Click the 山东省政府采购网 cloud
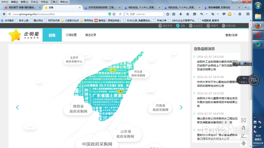Screen dimensions: 264x148 125,134
